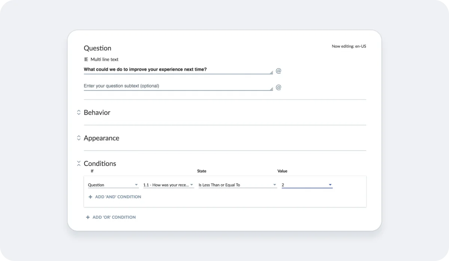This screenshot has height=261, width=449.
Task: Open the 'Is Less Than or Equal To' dropdown
Action: pos(238,185)
